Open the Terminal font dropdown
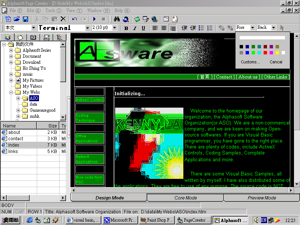Image resolution: width=300 pixels, height=225 pixels. point(87,28)
